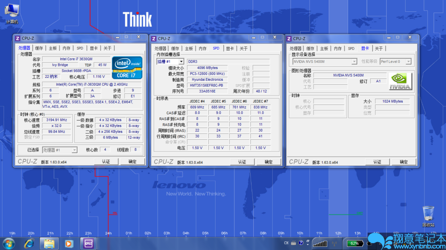446x250 pixels.
Task: Click the 48 / 12 week/year value
Action: tap(261, 91)
